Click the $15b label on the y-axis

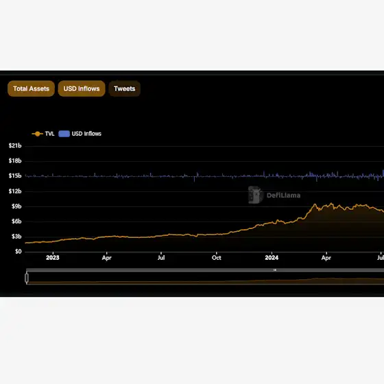click(15, 176)
